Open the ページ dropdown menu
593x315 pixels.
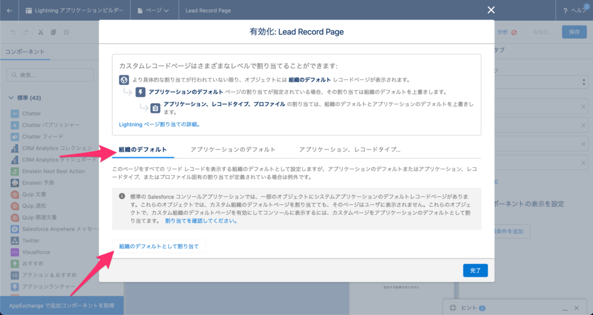(x=153, y=10)
